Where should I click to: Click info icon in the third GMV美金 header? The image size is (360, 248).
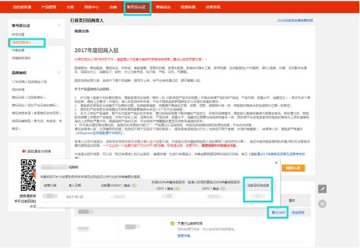[223, 189]
